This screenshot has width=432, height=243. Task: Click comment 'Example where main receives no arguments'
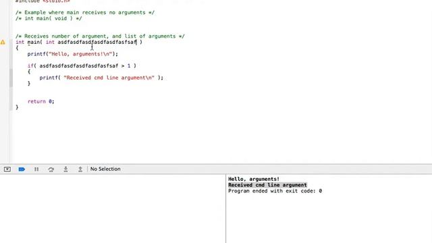(x=85, y=12)
